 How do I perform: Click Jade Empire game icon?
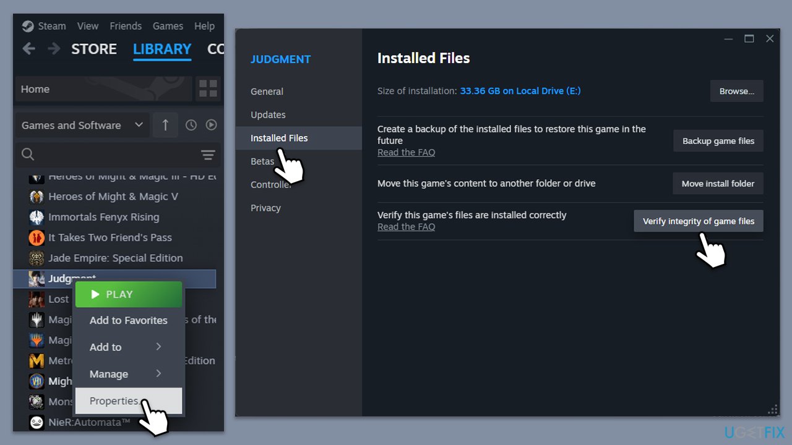pos(37,258)
